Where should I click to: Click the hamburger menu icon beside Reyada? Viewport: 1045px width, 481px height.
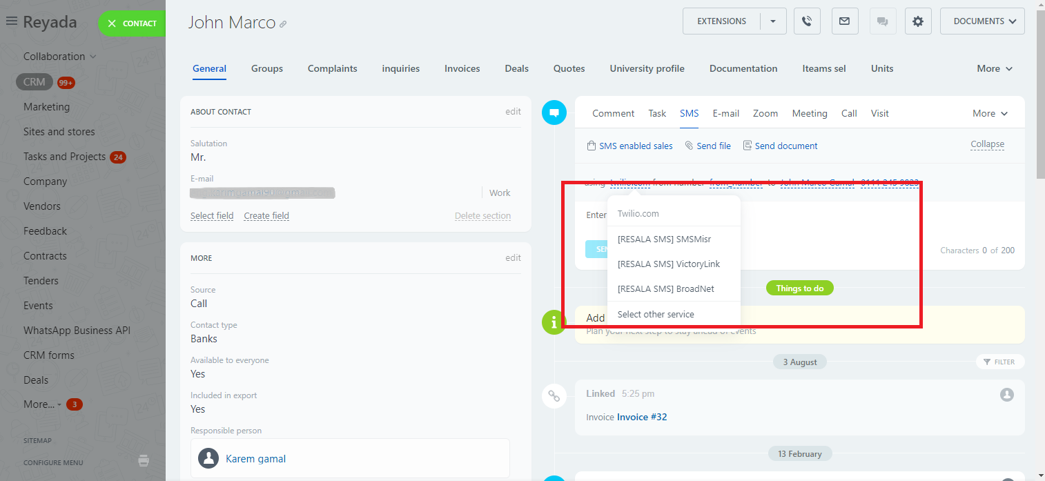[x=11, y=21]
